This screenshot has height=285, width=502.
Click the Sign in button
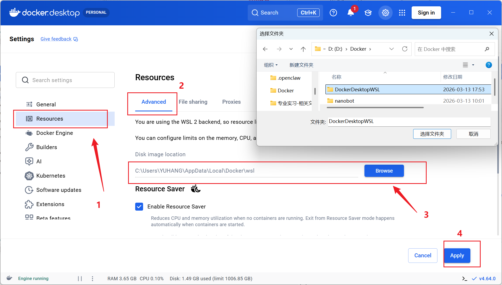click(426, 13)
